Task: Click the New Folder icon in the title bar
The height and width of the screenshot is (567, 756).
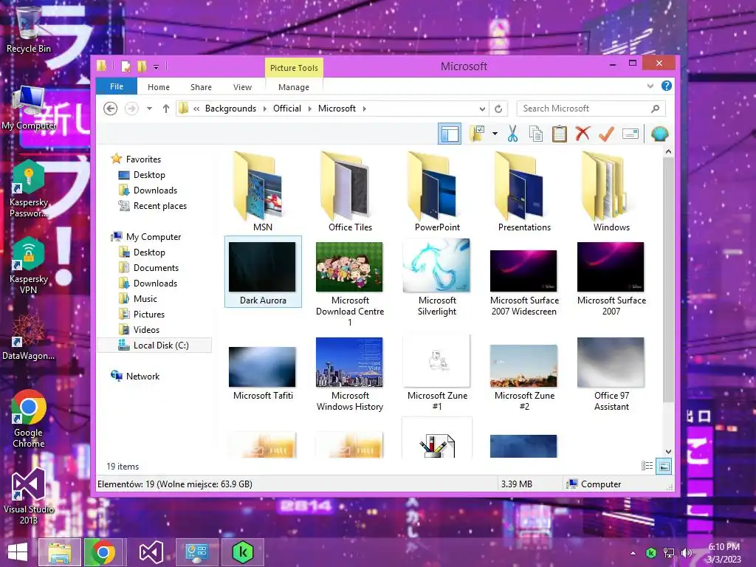Action: (x=142, y=66)
